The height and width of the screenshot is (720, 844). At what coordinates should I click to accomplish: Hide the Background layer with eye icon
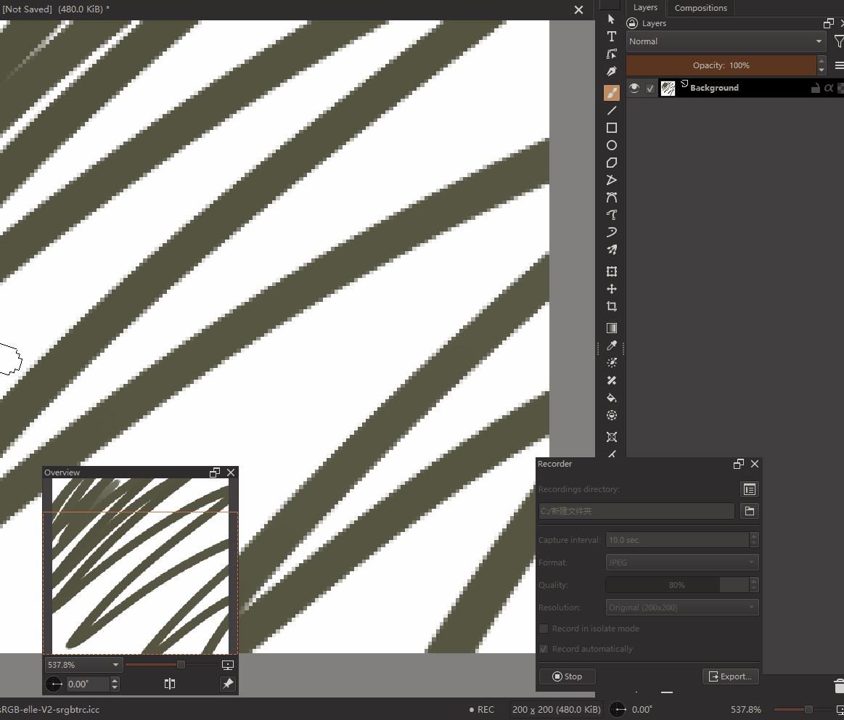634,88
